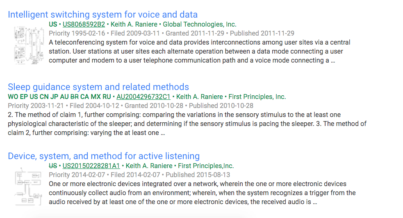The image size is (403, 218).
Task: Click the 'CA' country code in sleep guidance result
Action: coord(84,97)
